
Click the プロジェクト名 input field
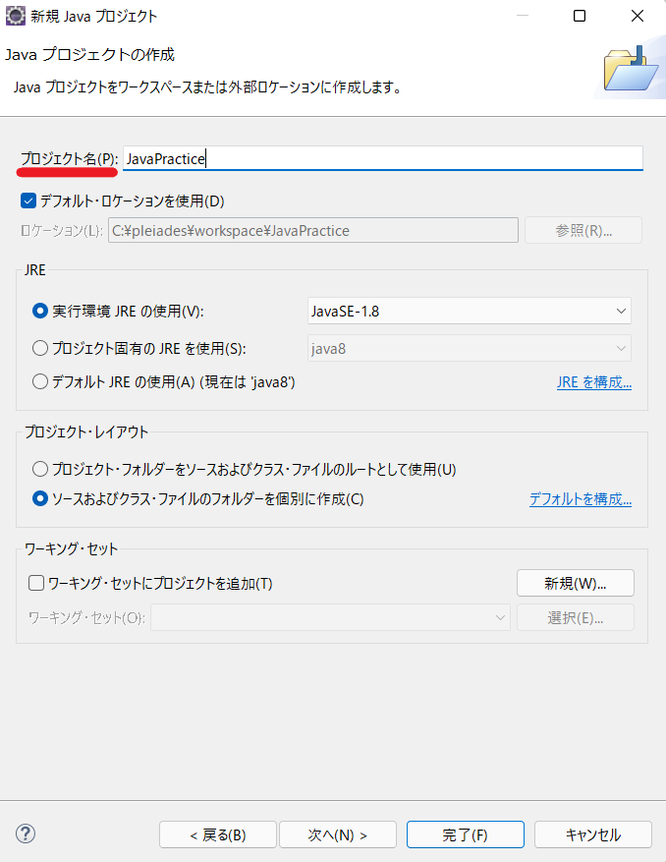pyautogui.click(x=382, y=158)
